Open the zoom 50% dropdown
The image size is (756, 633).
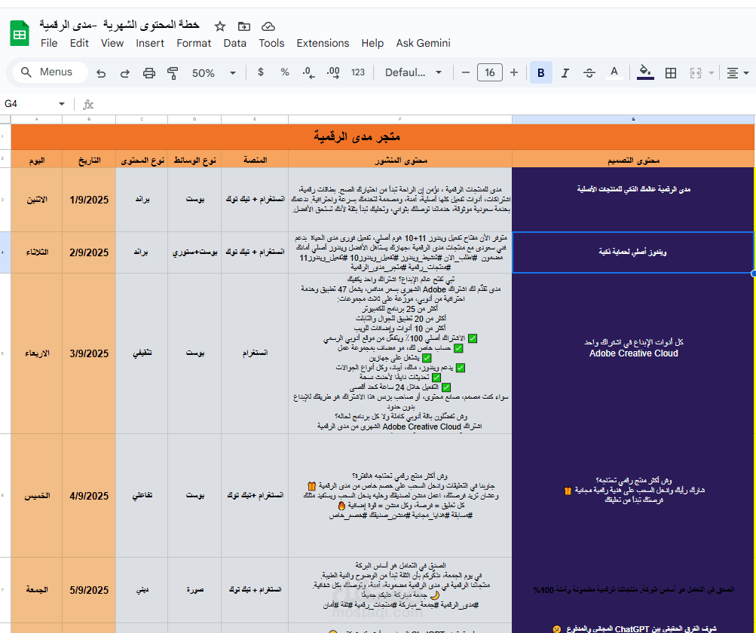click(213, 73)
